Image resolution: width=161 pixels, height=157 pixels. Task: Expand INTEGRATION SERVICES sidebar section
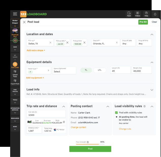15,110
